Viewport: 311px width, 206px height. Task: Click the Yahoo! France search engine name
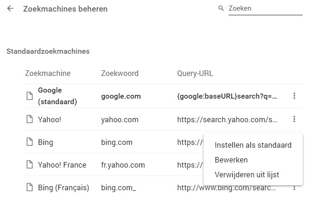point(62,165)
